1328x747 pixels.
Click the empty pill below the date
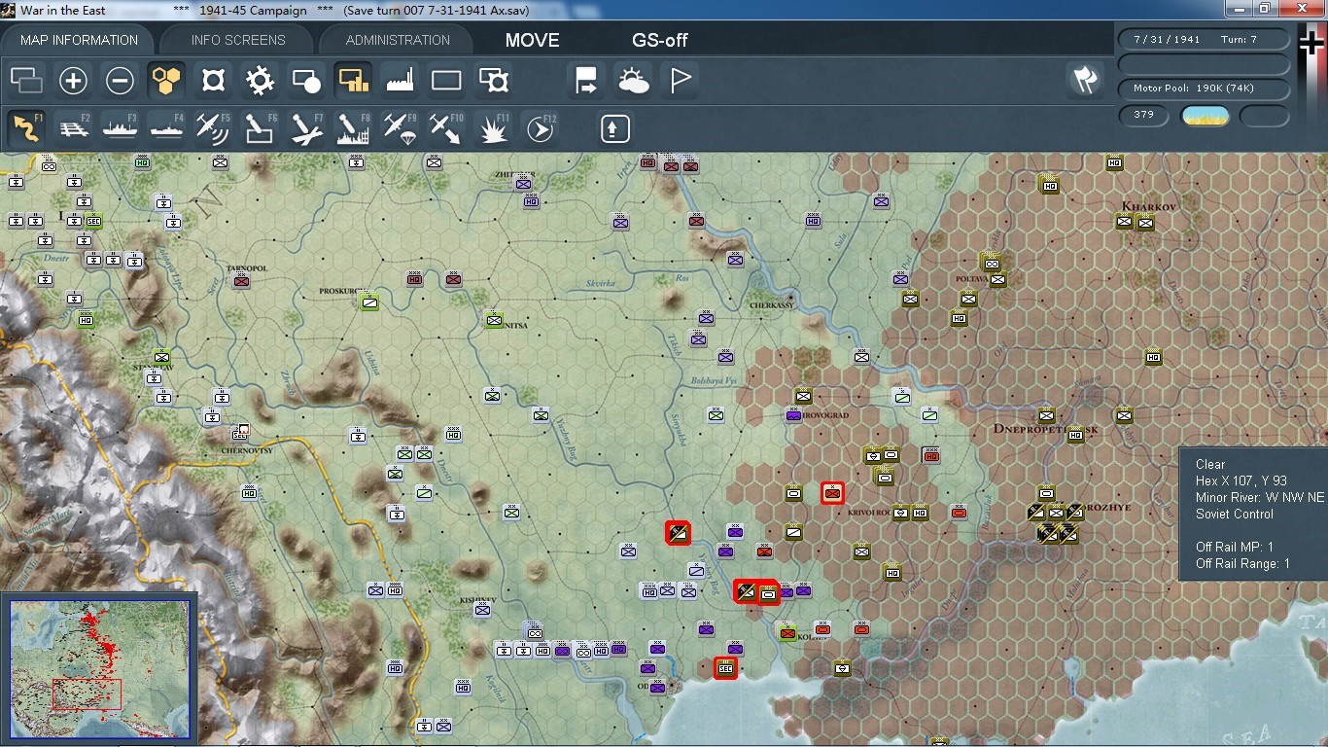click(x=1205, y=64)
